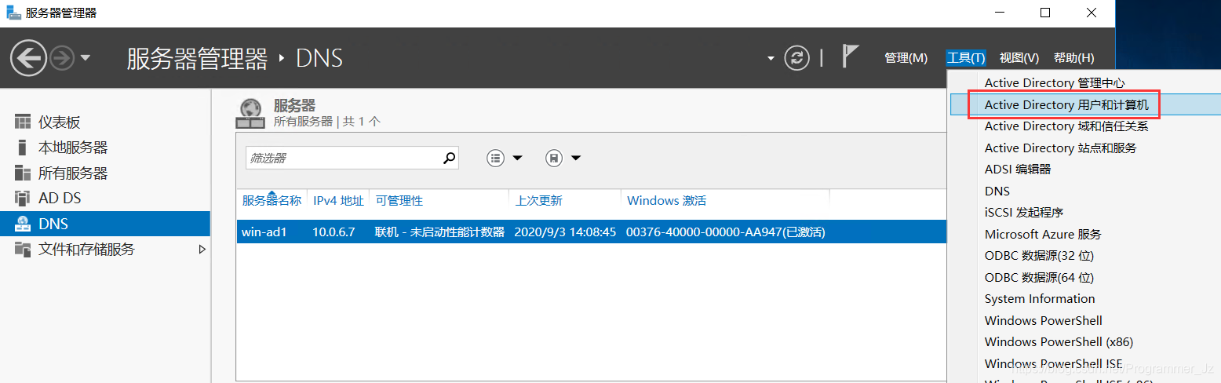
Task: Click the AD DS icon
Action: 23,199
